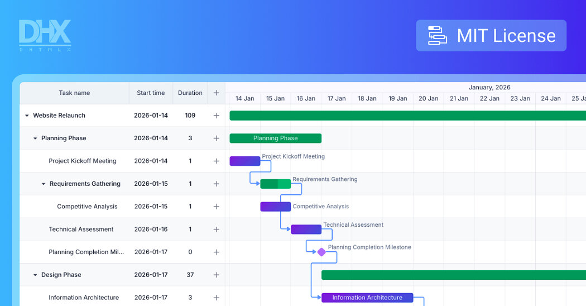
Task: Click the DHX DHTMLX logo
Action: [45, 36]
